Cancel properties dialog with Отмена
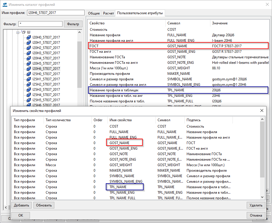The height and width of the screenshot is (223, 272). pos(256,215)
